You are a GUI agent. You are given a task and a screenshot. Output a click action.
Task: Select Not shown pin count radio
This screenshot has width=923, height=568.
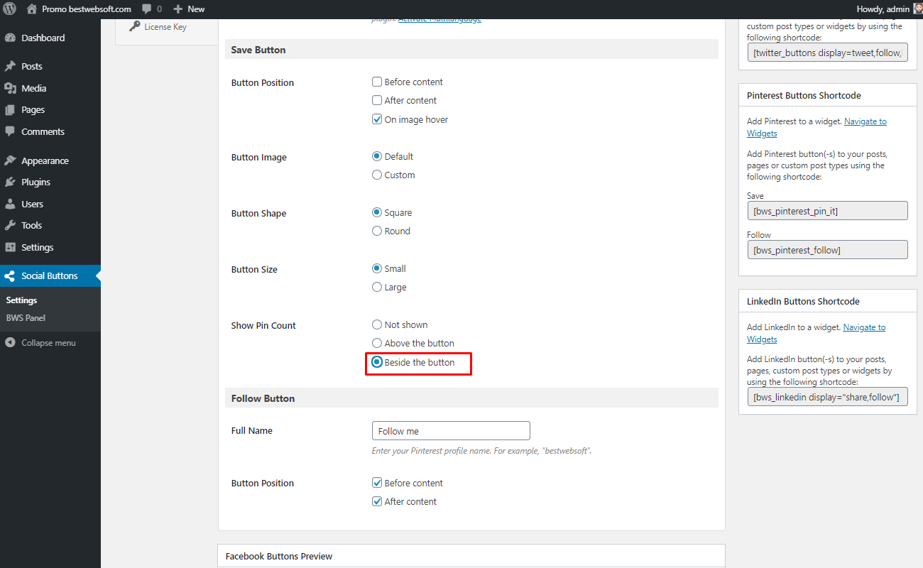(x=377, y=324)
